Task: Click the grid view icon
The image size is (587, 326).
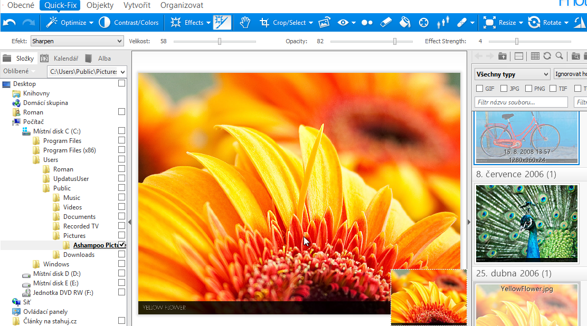Action: 535,56
